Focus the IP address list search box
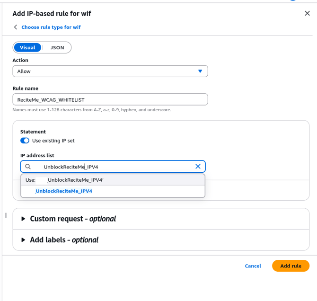 pos(114,167)
